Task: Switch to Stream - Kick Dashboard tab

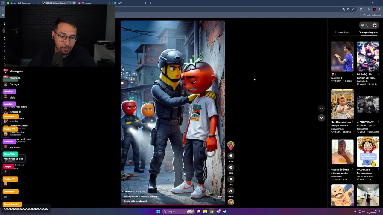Action: [23, 3]
